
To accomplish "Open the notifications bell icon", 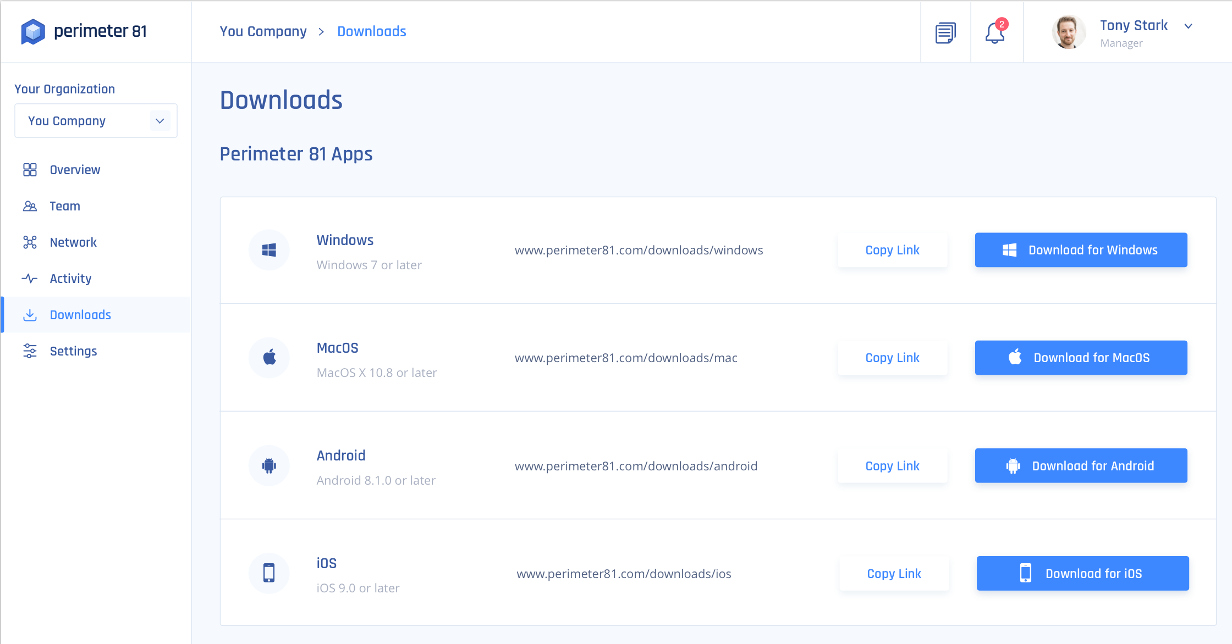I will [994, 32].
